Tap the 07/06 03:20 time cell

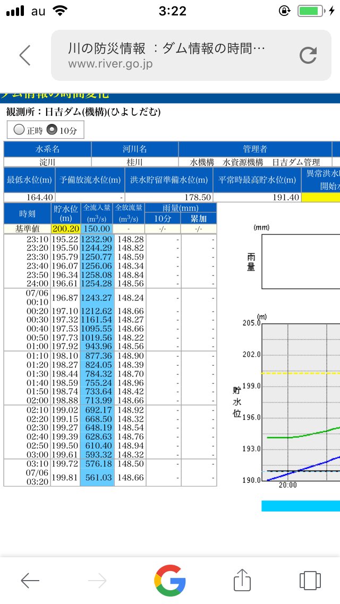27,477
